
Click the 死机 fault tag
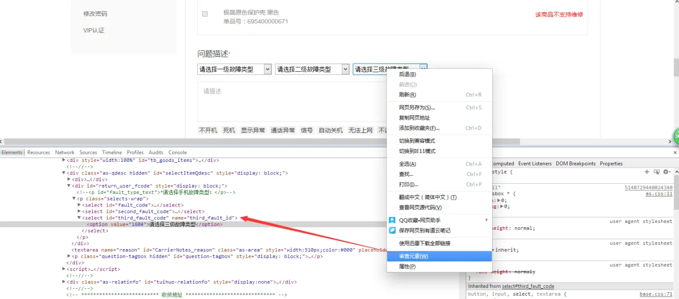(x=229, y=130)
